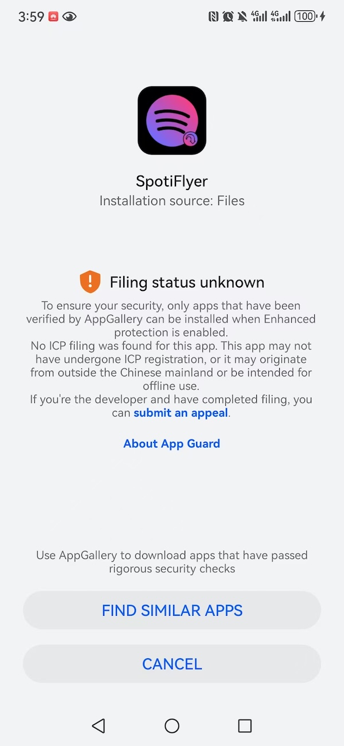Go back with the triangle navigation button
This screenshot has height=746, width=344.
click(x=99, y=726)
